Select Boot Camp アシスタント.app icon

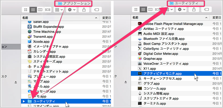tap(140, 44)
